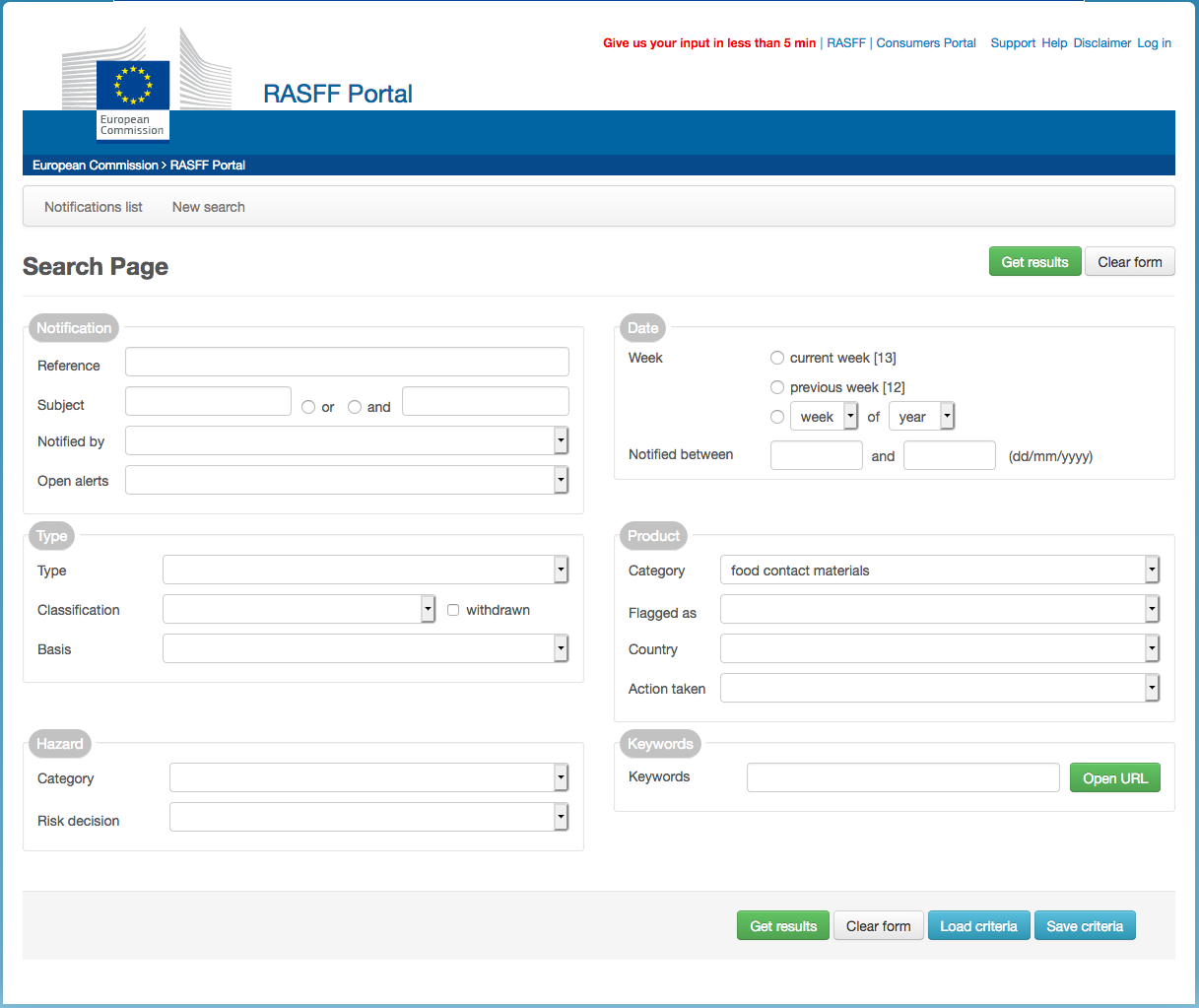The image size is (1199, 1008).
Task: Choose the previous week [12] option
Action: click(x=777, y=387)
